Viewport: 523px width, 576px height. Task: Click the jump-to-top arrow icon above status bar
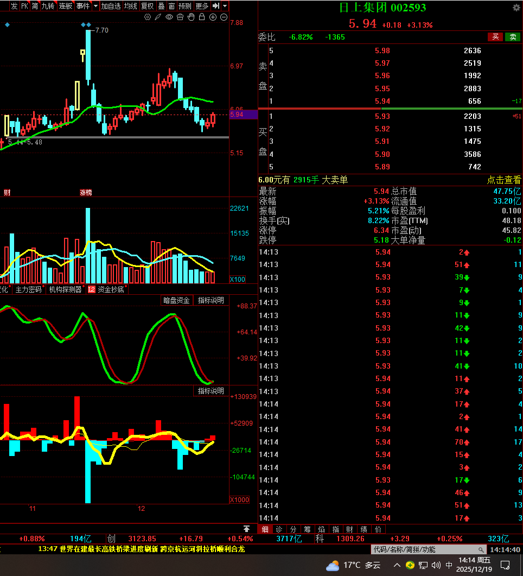(247, 529)
